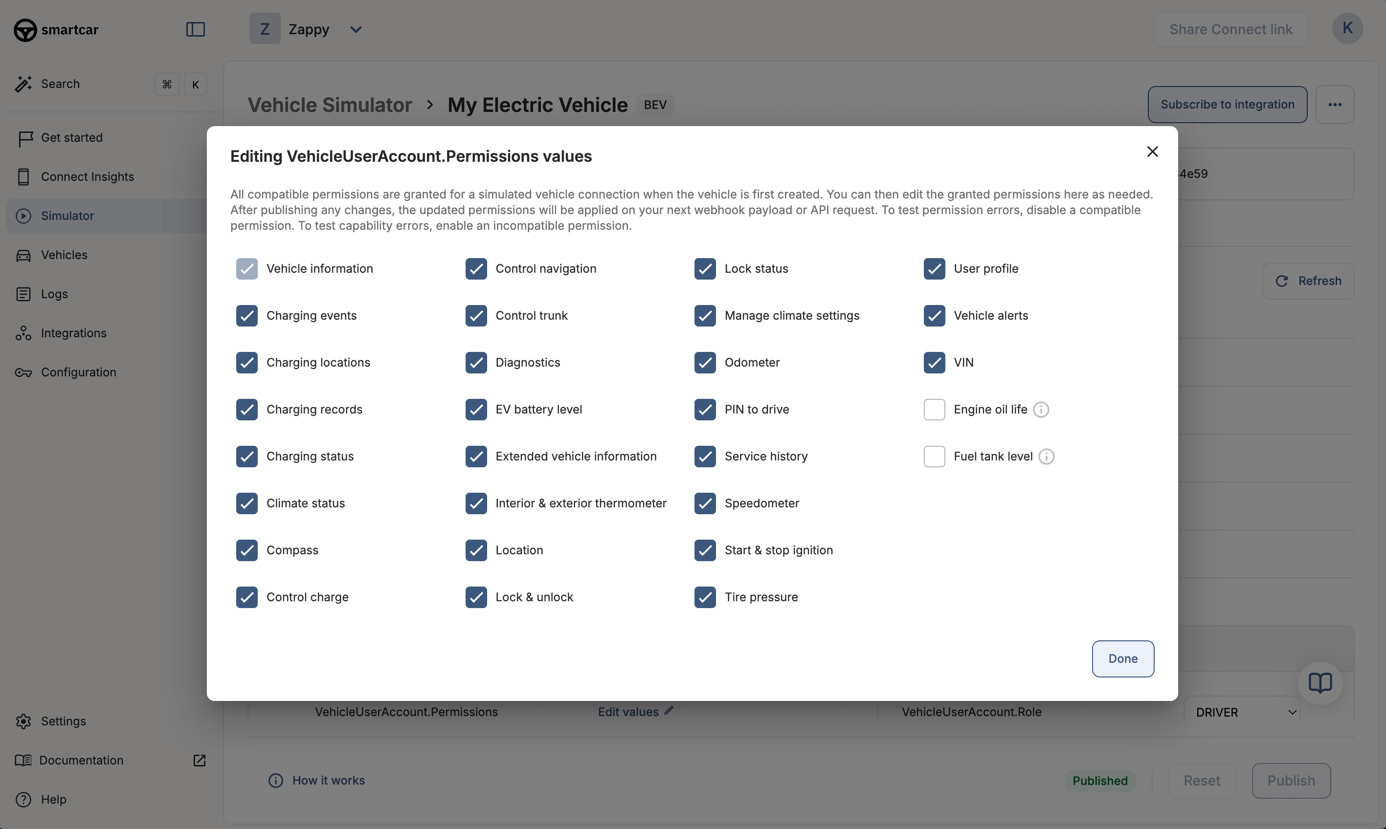Screen dimensions: 1386x829
Task: Click the user avatar K
Action: 1347,28
